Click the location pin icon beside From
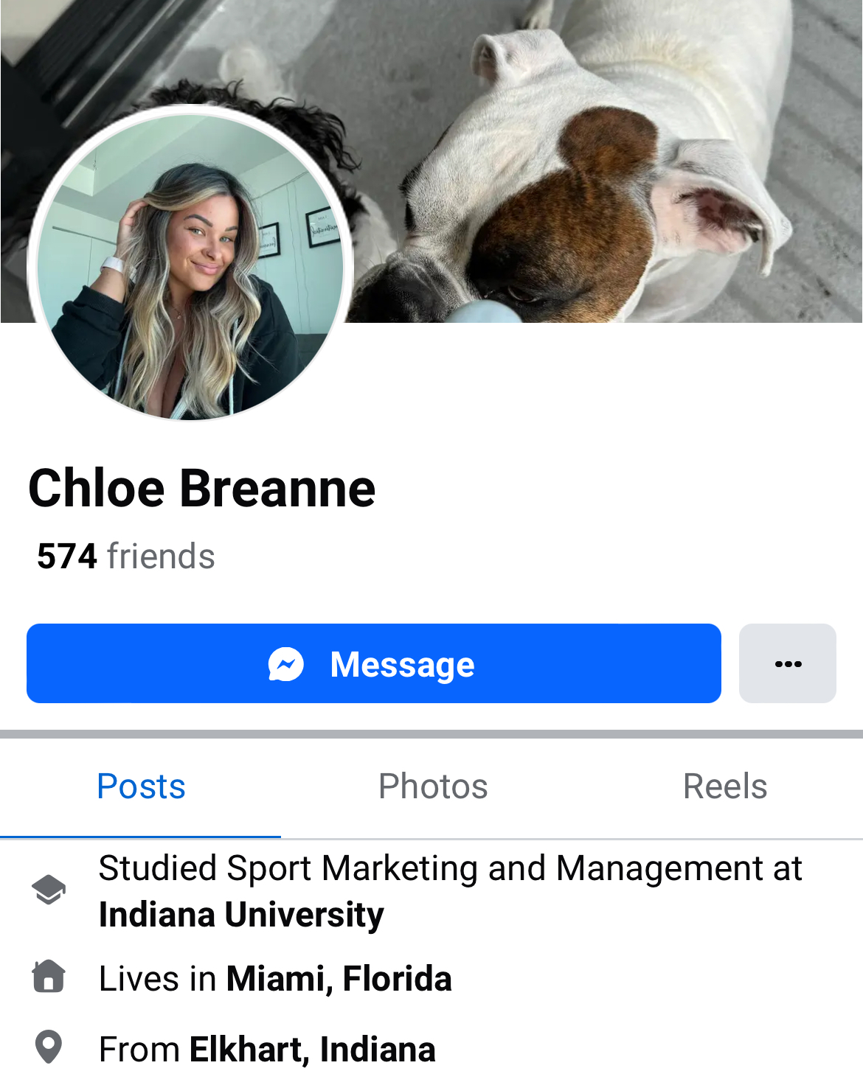This screenshot has width=863, height=1085. click(49, 1047)
